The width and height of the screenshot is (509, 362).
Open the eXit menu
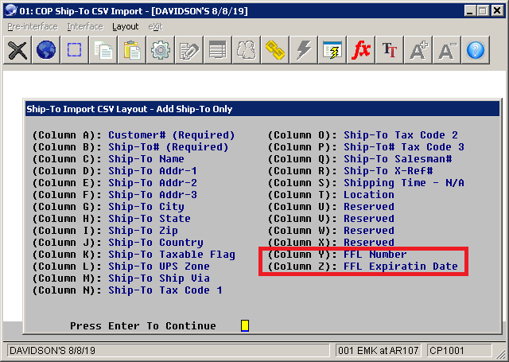[x=157, y=26]
